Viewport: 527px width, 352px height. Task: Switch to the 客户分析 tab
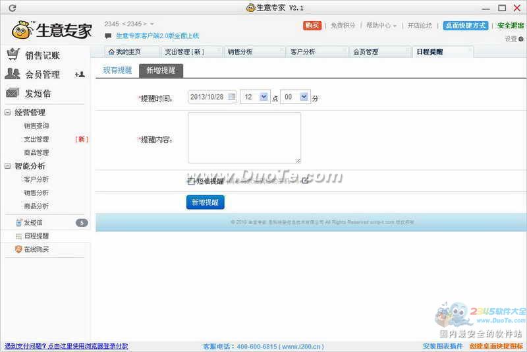317,52
